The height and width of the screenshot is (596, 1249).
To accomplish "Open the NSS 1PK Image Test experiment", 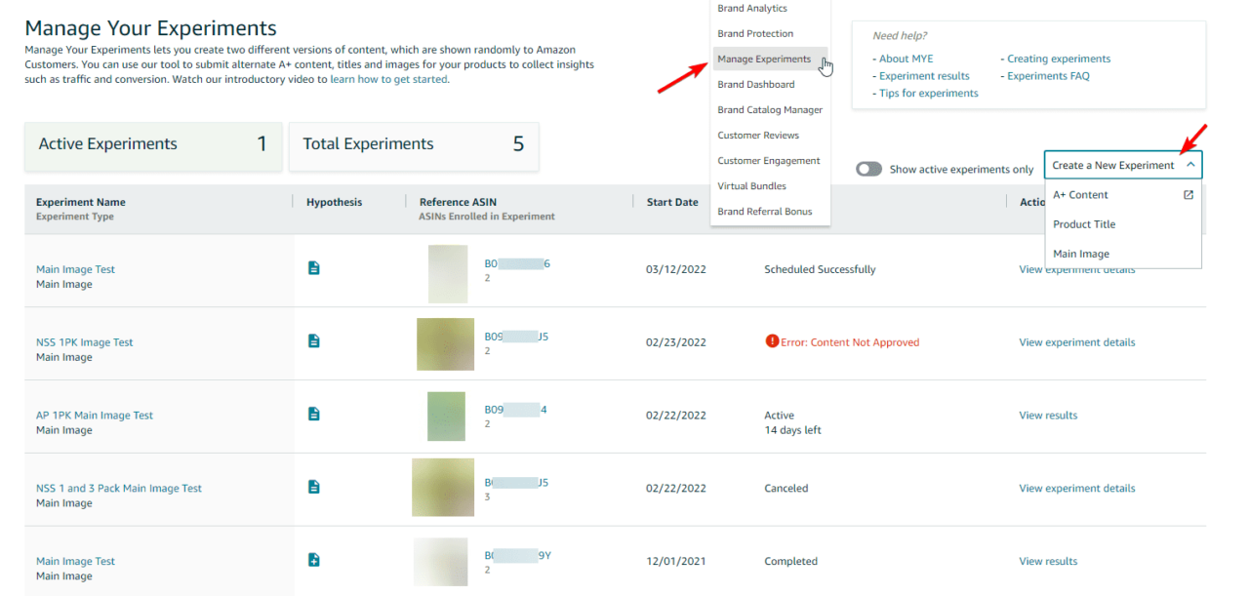I will pyautogui.click(x=84, y=342).
